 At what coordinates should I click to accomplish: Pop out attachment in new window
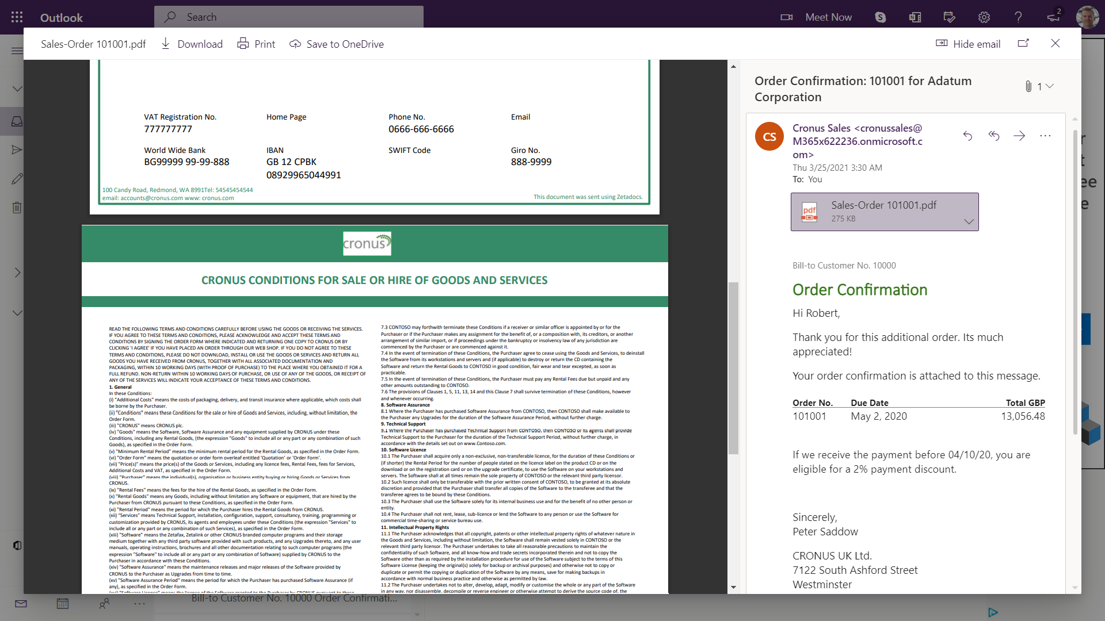(1023, 44)
